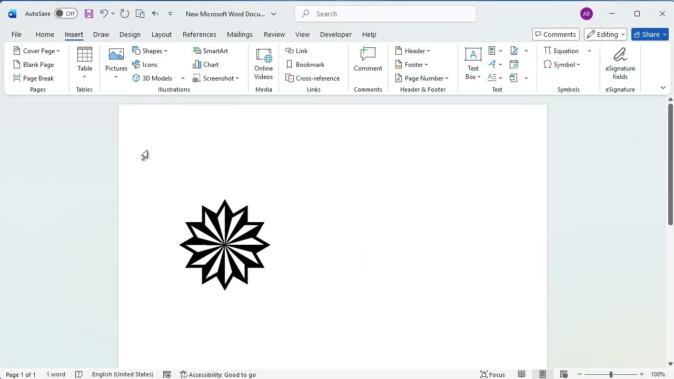
Task: Insert Icons from the Illustrations group
Action: [x=145, y=64]
